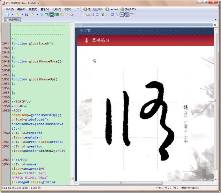Click the 千字文 link in preview

click(x=85, y=30)
